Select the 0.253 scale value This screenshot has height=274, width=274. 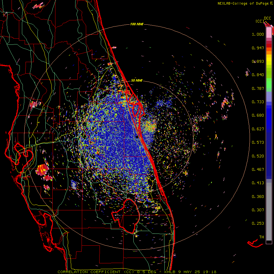coord(258,223)
